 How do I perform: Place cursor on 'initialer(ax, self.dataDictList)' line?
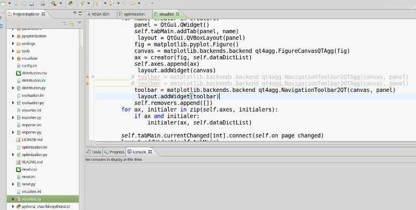click(x=199, y=122)
